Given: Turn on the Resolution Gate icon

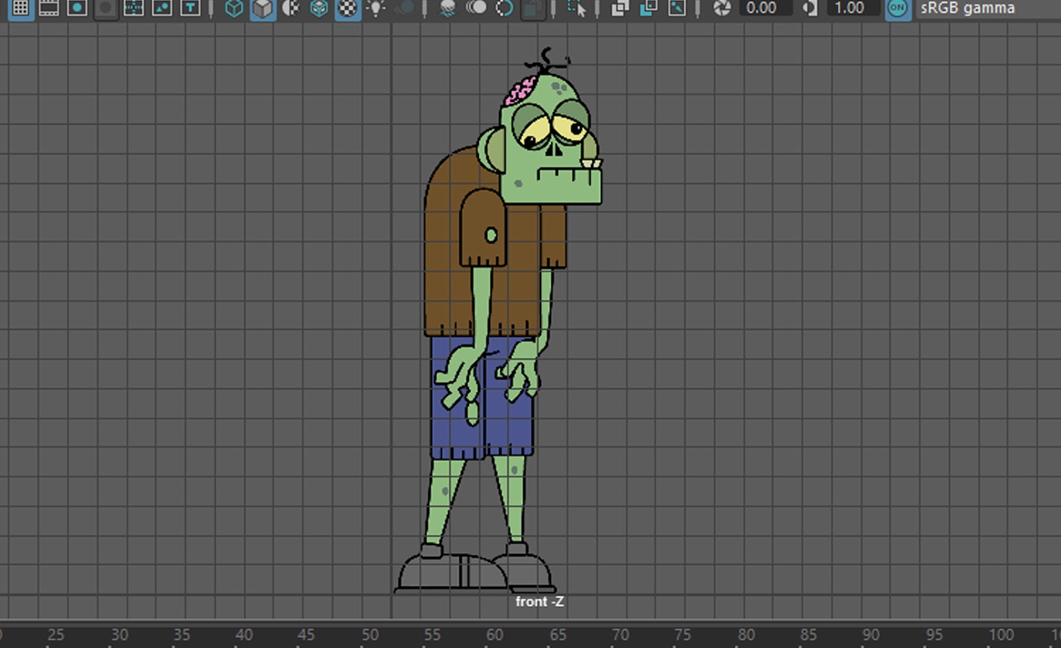Looking at the screenshot, I should 77,8.
